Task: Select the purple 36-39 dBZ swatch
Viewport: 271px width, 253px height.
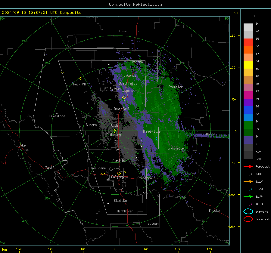Action: (x=248, y=103)
